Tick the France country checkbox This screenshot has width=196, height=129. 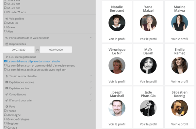pos(5,111)
